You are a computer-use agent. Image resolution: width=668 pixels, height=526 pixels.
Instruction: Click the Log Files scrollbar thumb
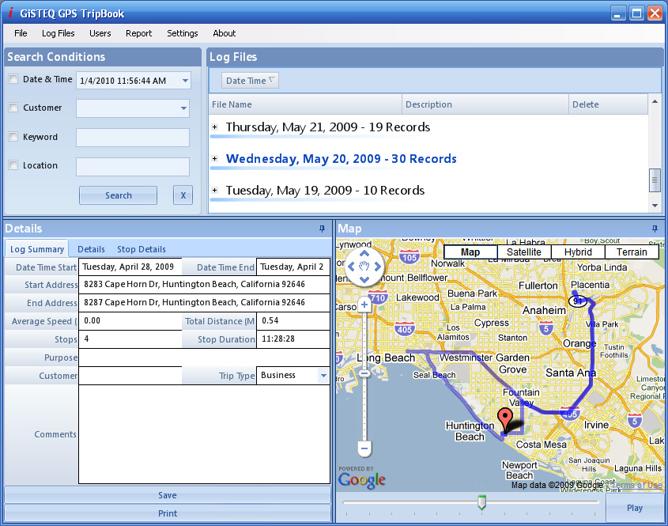pyautogui.click(x=655, y=180)
